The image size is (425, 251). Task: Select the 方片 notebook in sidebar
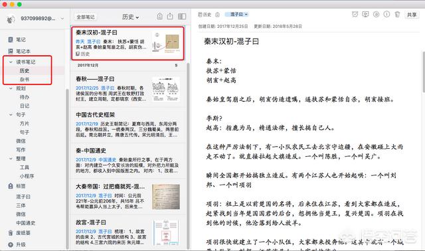pos(25,124)
